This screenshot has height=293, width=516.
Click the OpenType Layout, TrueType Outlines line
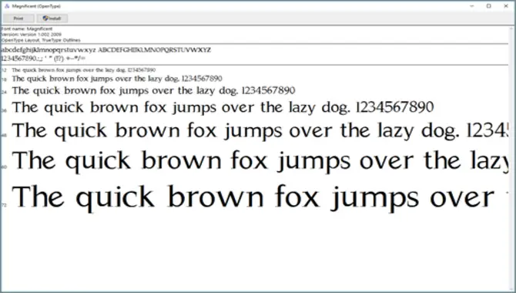[x=41, y=40]
